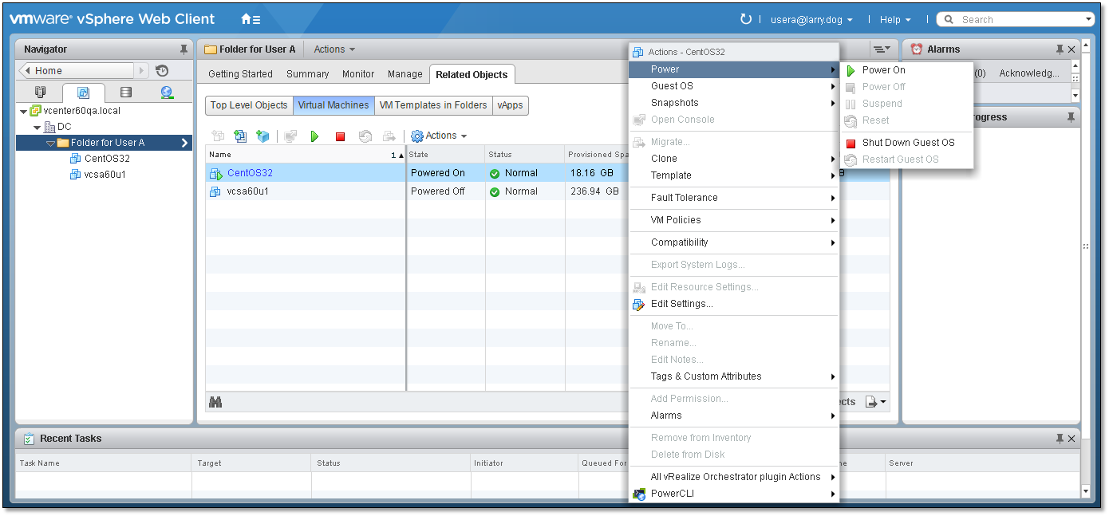Click the home menu icon
The height and width of the screenshot is (516, 1109).
pos(251,19)
